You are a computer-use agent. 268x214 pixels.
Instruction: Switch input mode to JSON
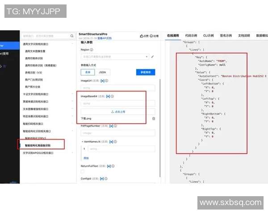(x=102, y=72)
